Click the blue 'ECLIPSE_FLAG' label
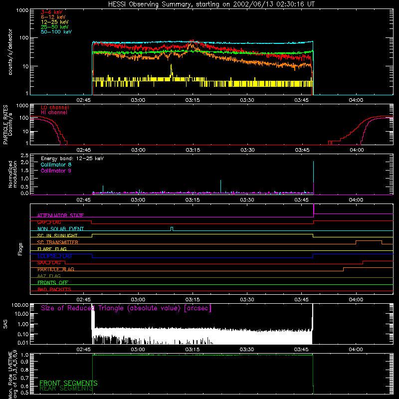The image size is (399, 399). 54,256
